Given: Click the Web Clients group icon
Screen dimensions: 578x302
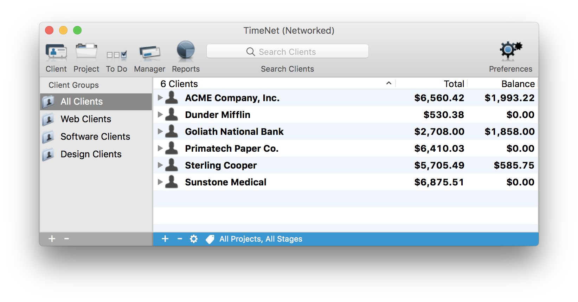Looking at the screenshot, I should [48, 119].
